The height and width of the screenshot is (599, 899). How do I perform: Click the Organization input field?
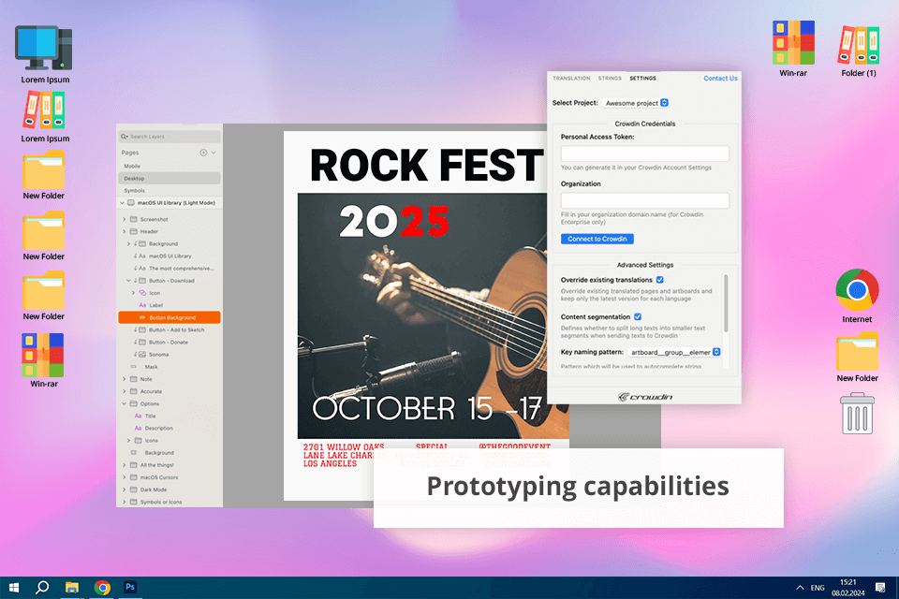click(645, 200)
